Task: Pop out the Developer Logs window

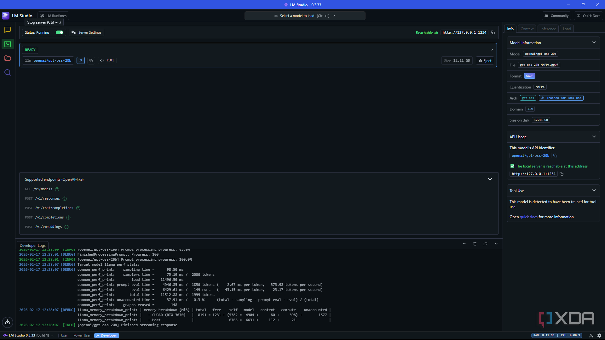Action: [485, 244]
